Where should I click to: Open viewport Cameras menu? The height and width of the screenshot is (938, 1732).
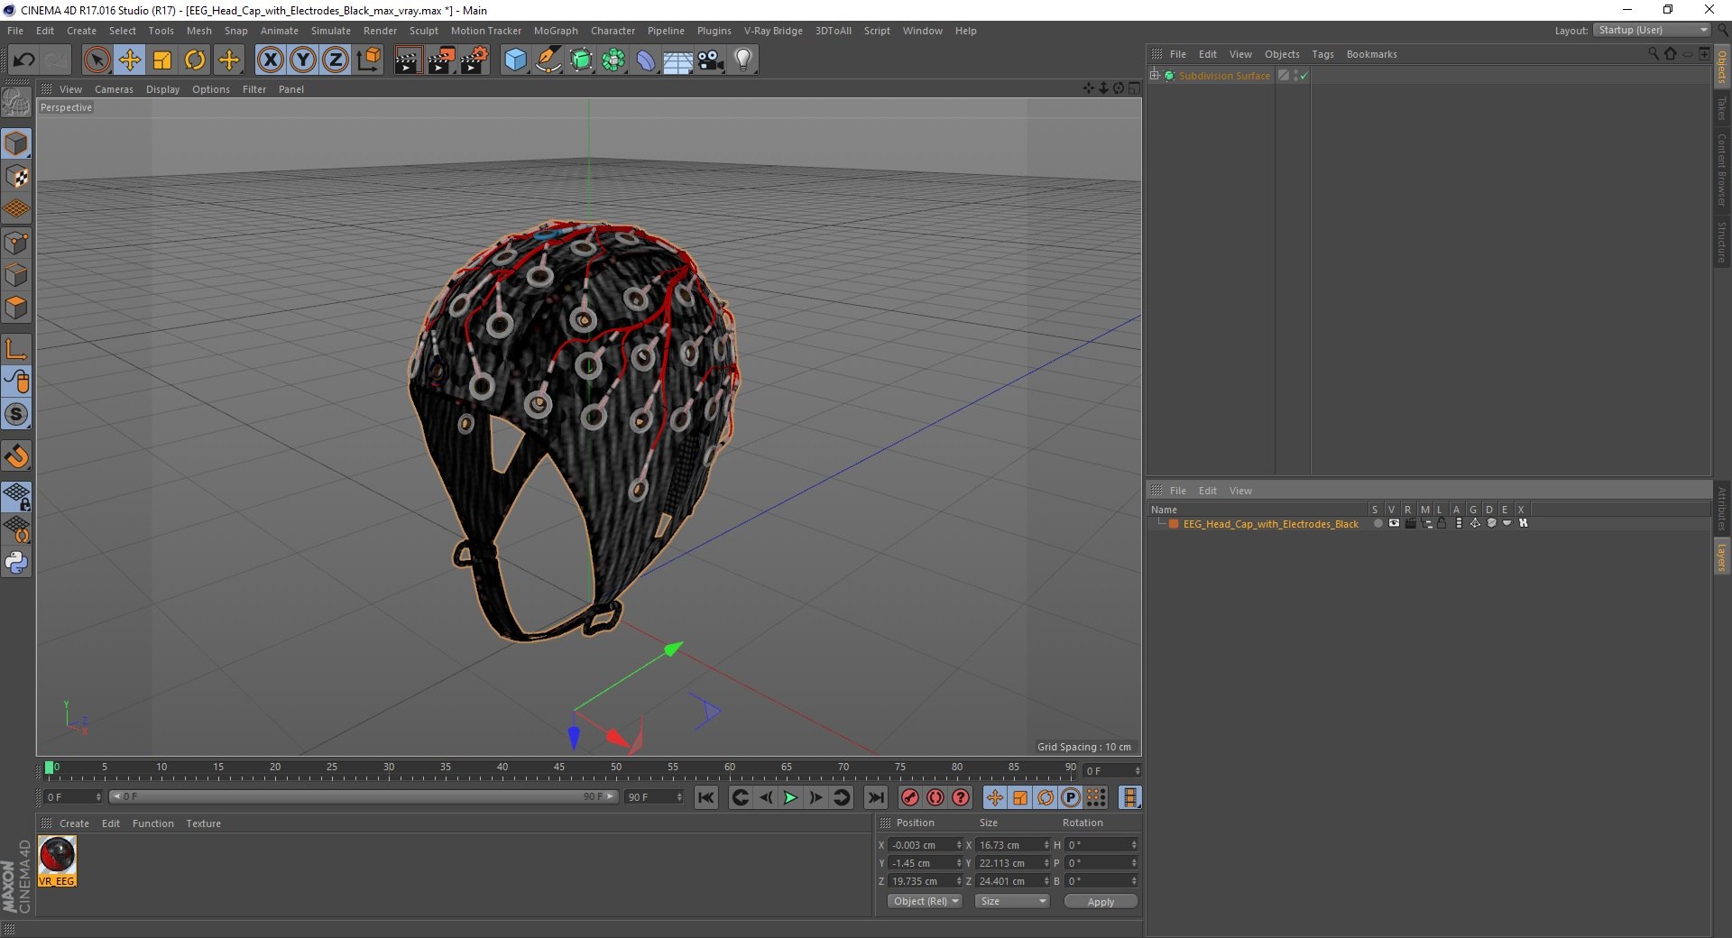pyautogui.click(x=114, y=89)
